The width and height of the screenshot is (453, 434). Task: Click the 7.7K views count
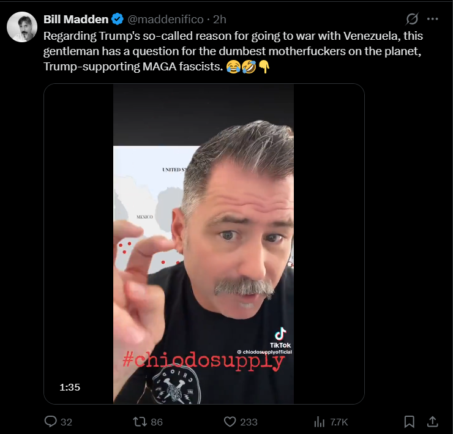pyautogui.click(x=339, y=422)
